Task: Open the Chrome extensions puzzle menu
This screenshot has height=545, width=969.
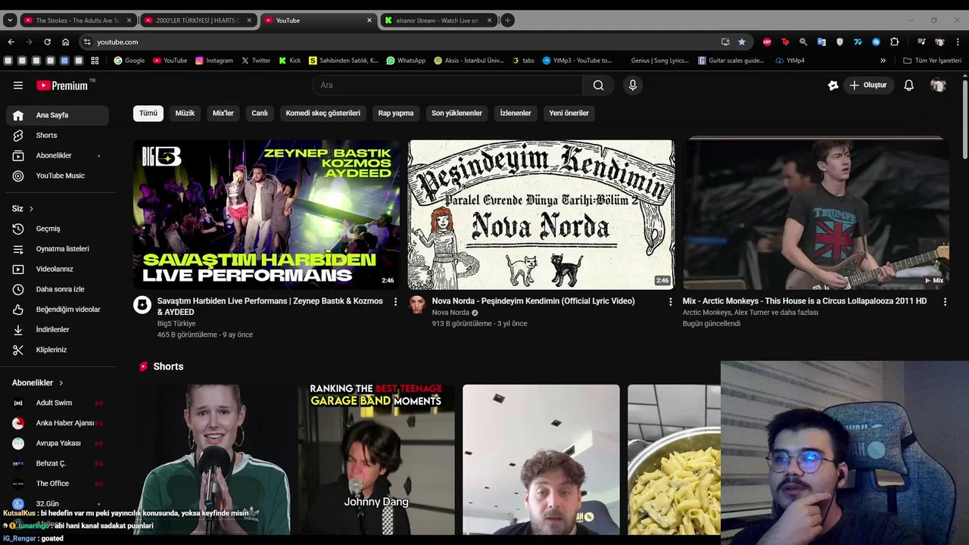Action: coord(895,42)
